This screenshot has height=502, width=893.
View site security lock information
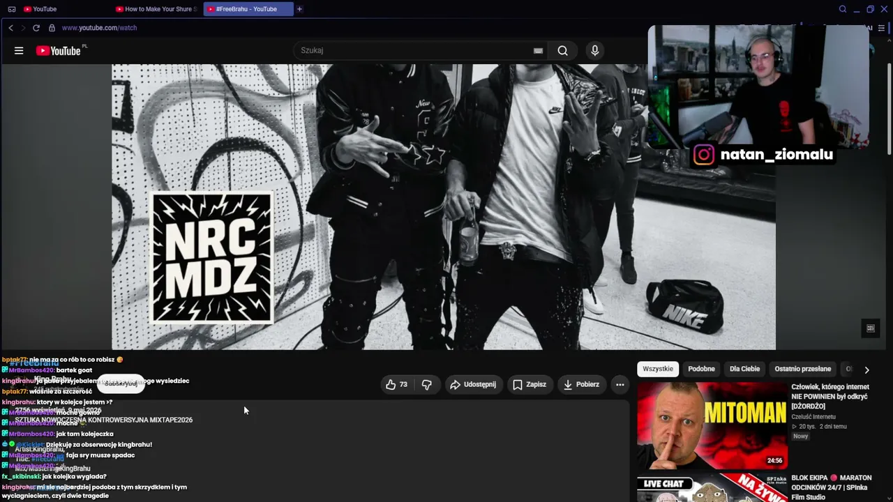point(52,28)
